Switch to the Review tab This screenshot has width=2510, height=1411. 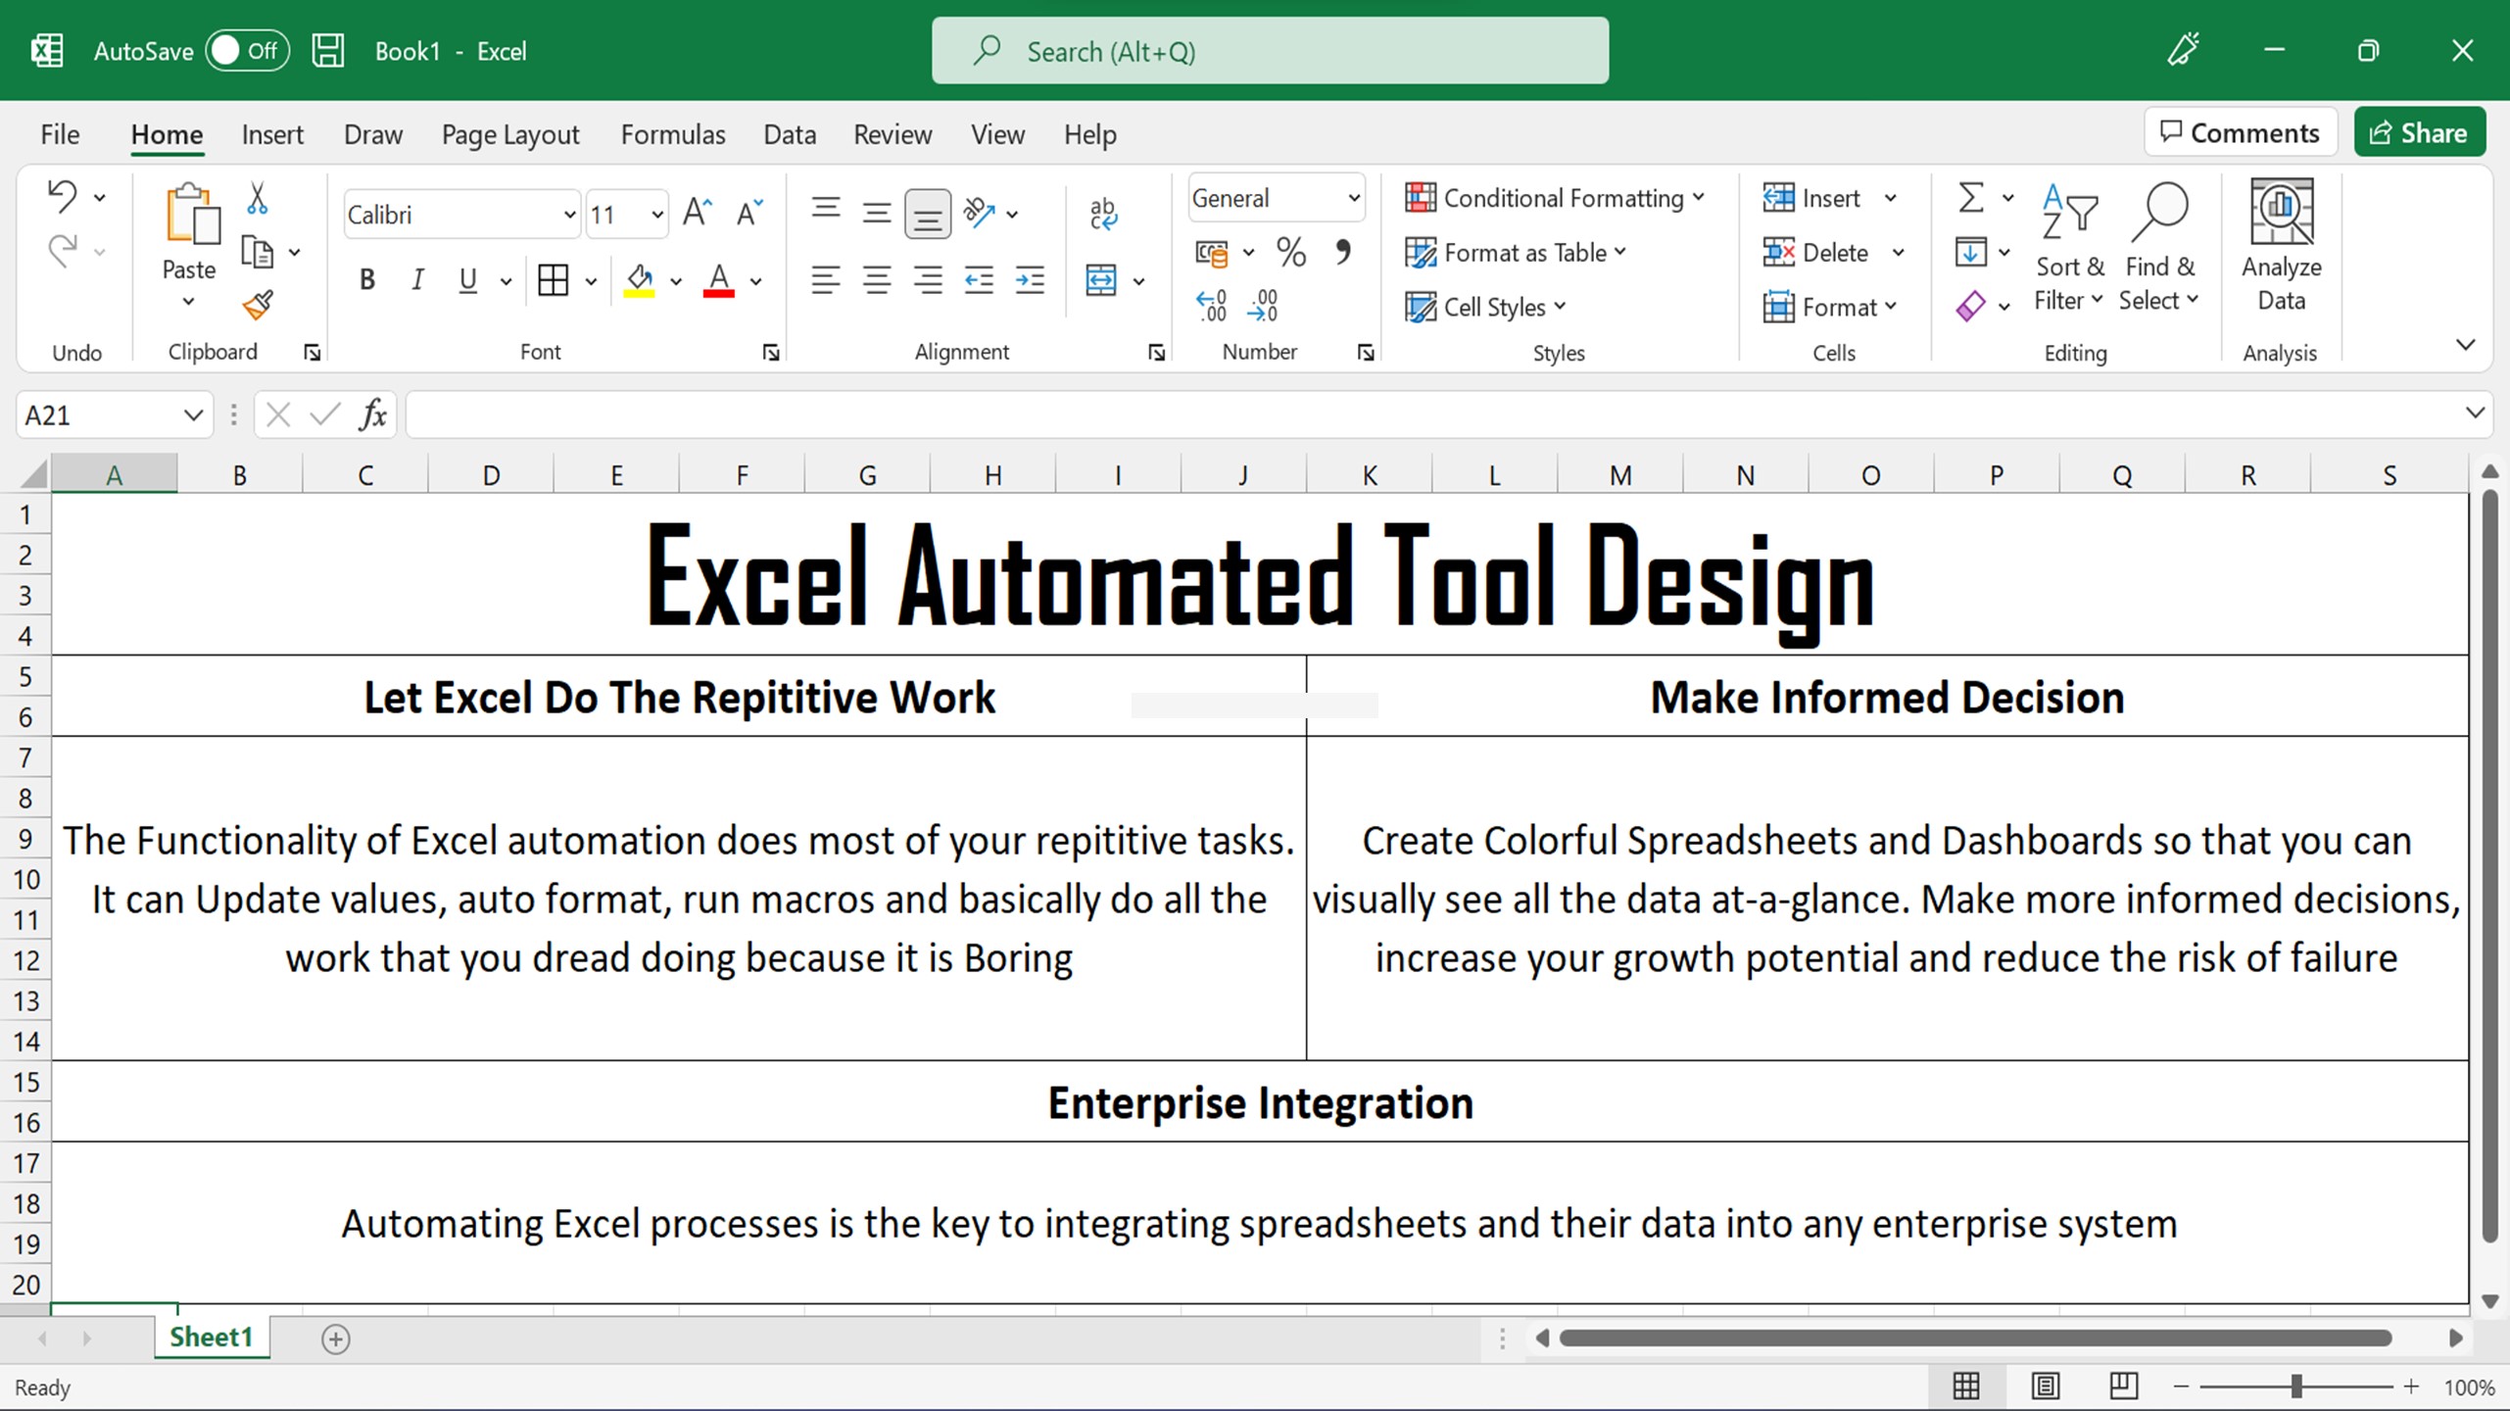click(893, 134)
